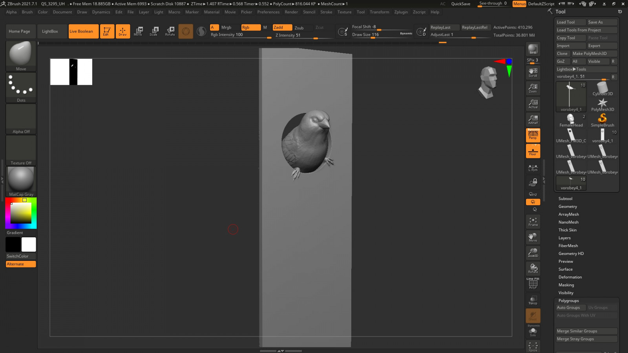Image resolution: width=628 pixels, height=353 pixels.
Task: Click the SwitchColor button
Action: point(21,257)
